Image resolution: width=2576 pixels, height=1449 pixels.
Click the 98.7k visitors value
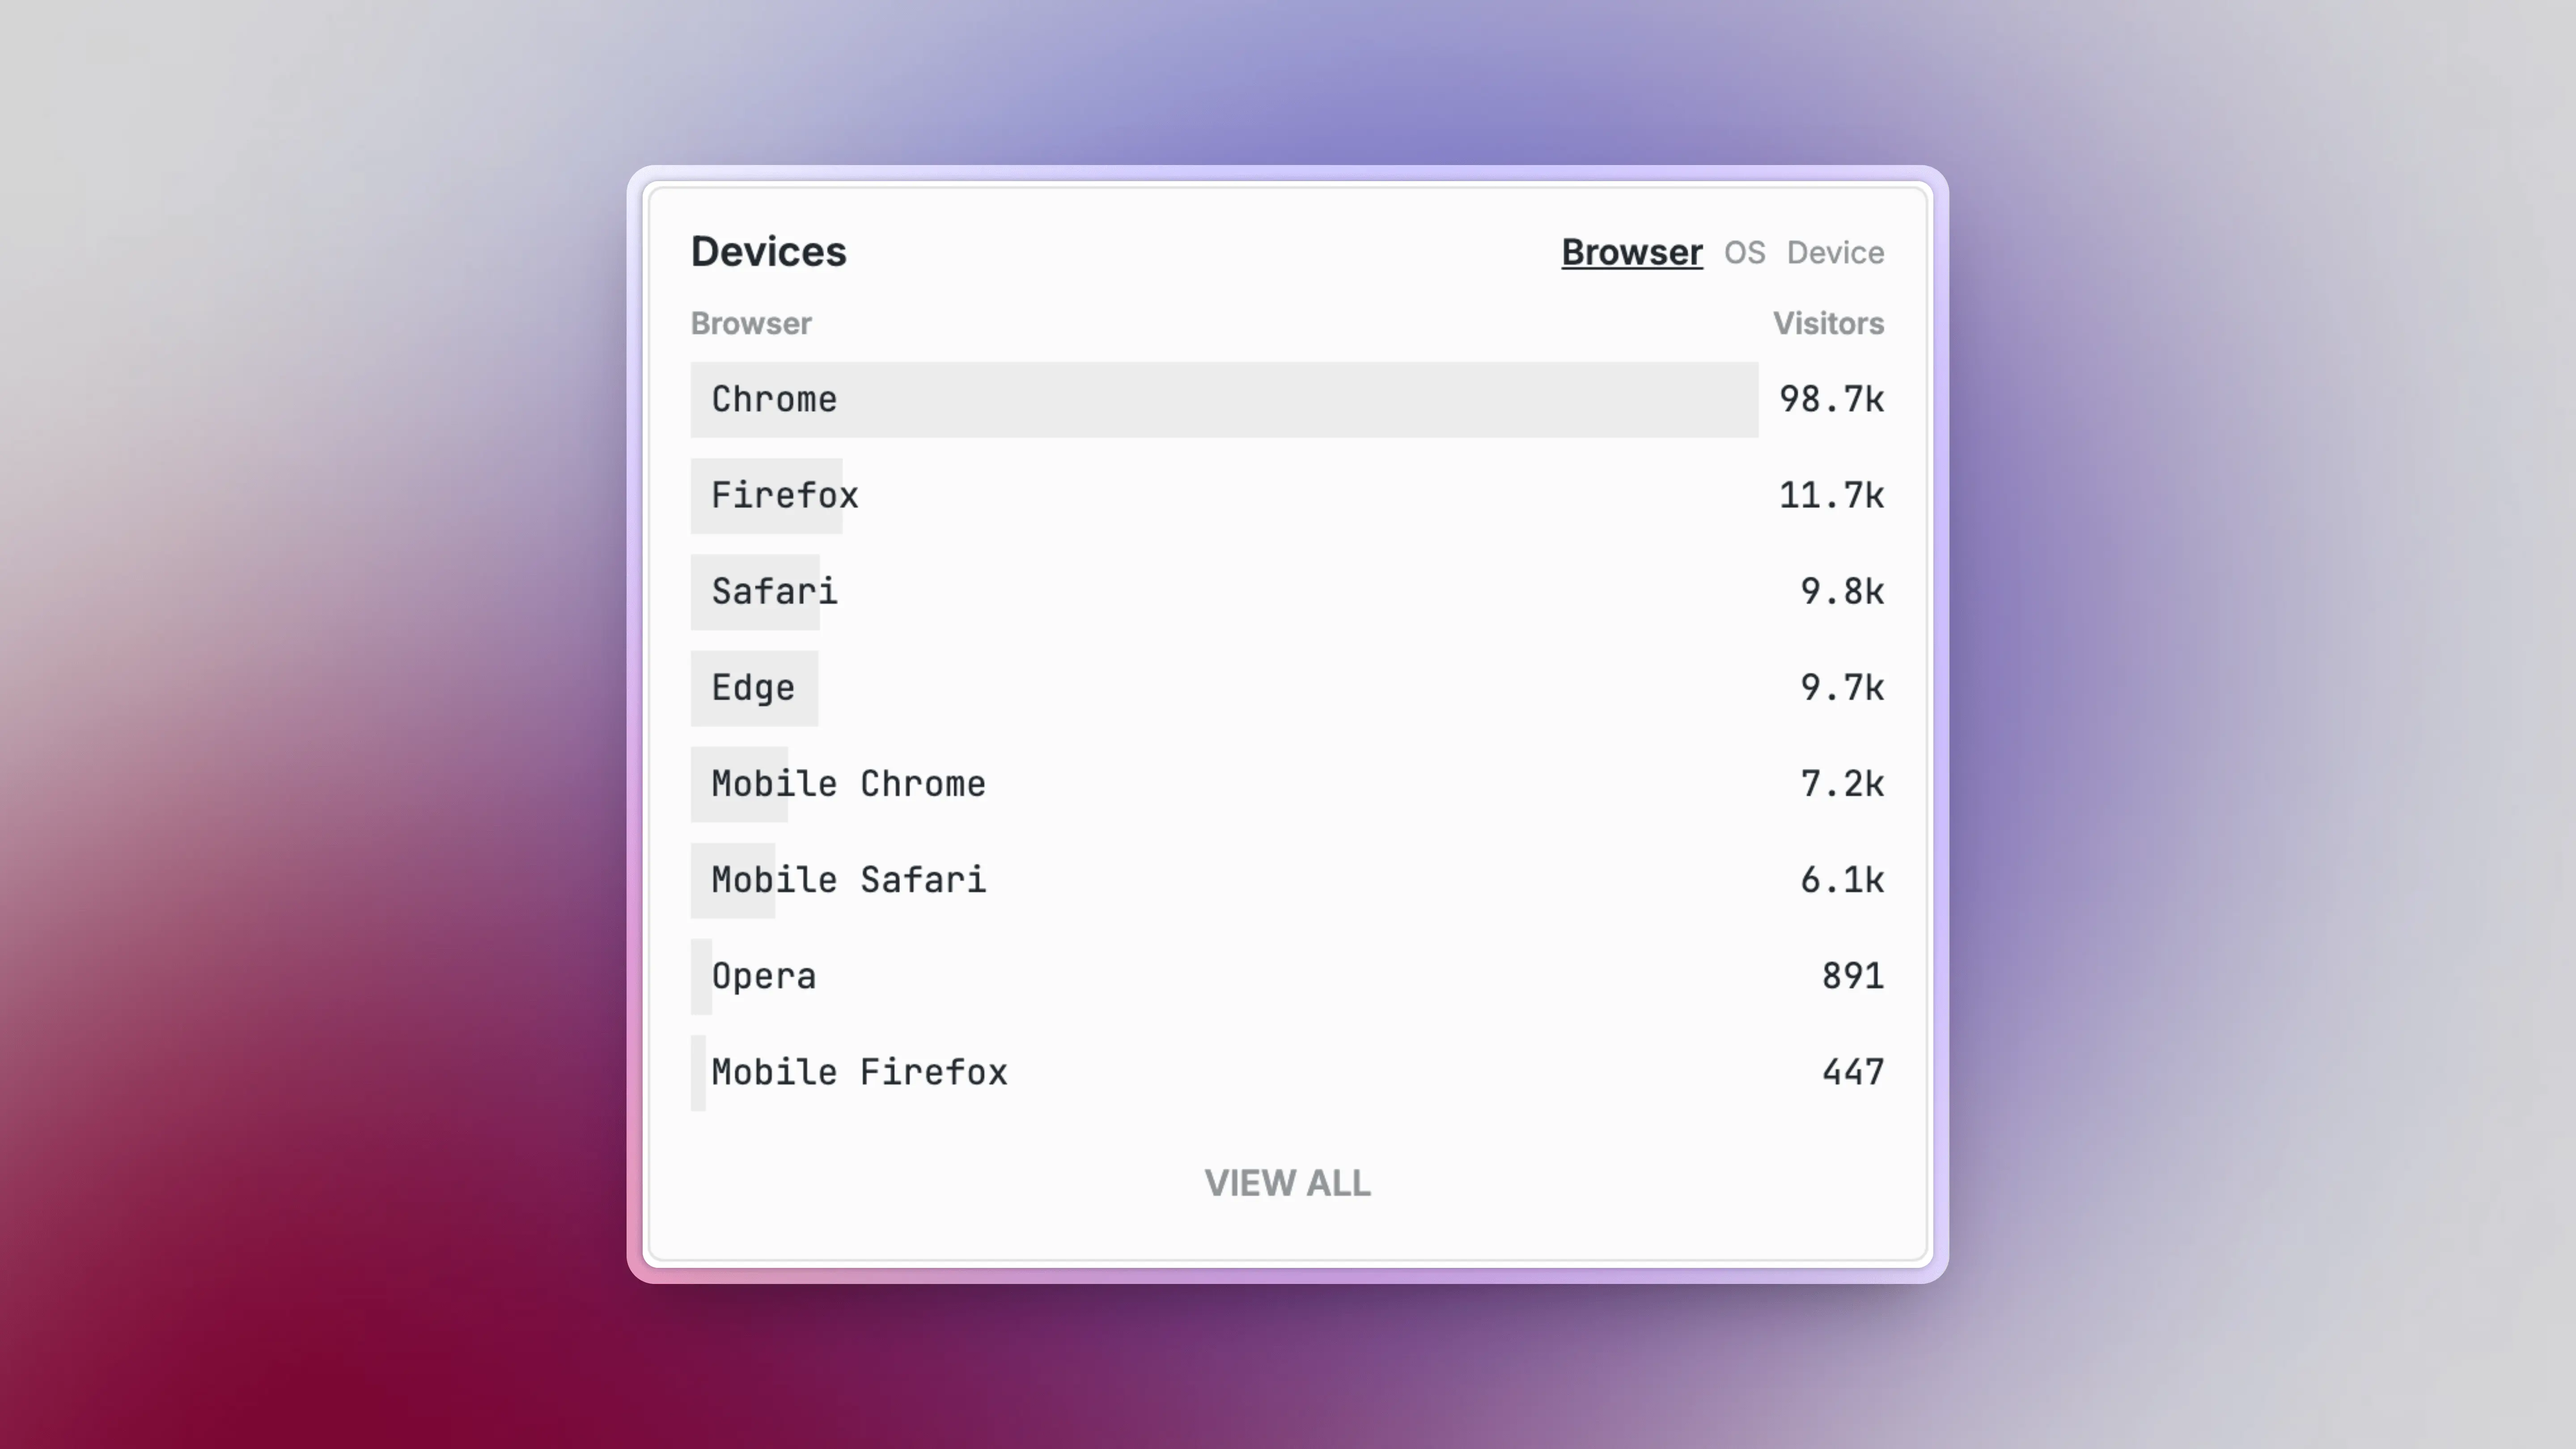1831,400
